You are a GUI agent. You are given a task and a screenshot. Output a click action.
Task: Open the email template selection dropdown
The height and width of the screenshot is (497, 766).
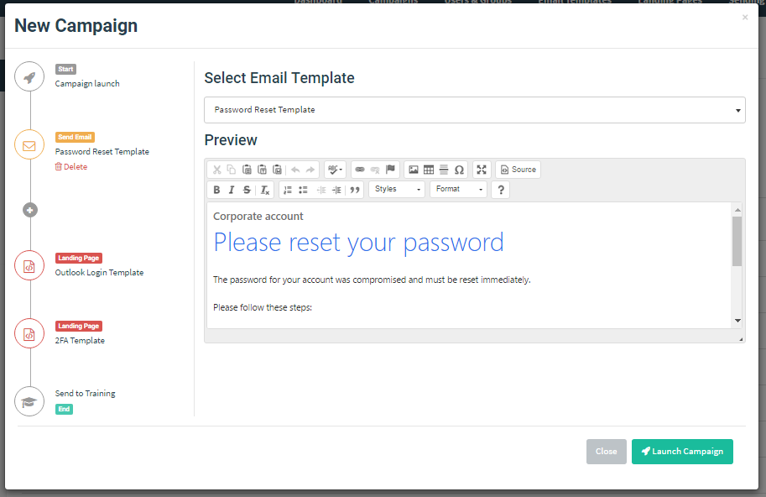pyautogui.click(x=474, y=110)
